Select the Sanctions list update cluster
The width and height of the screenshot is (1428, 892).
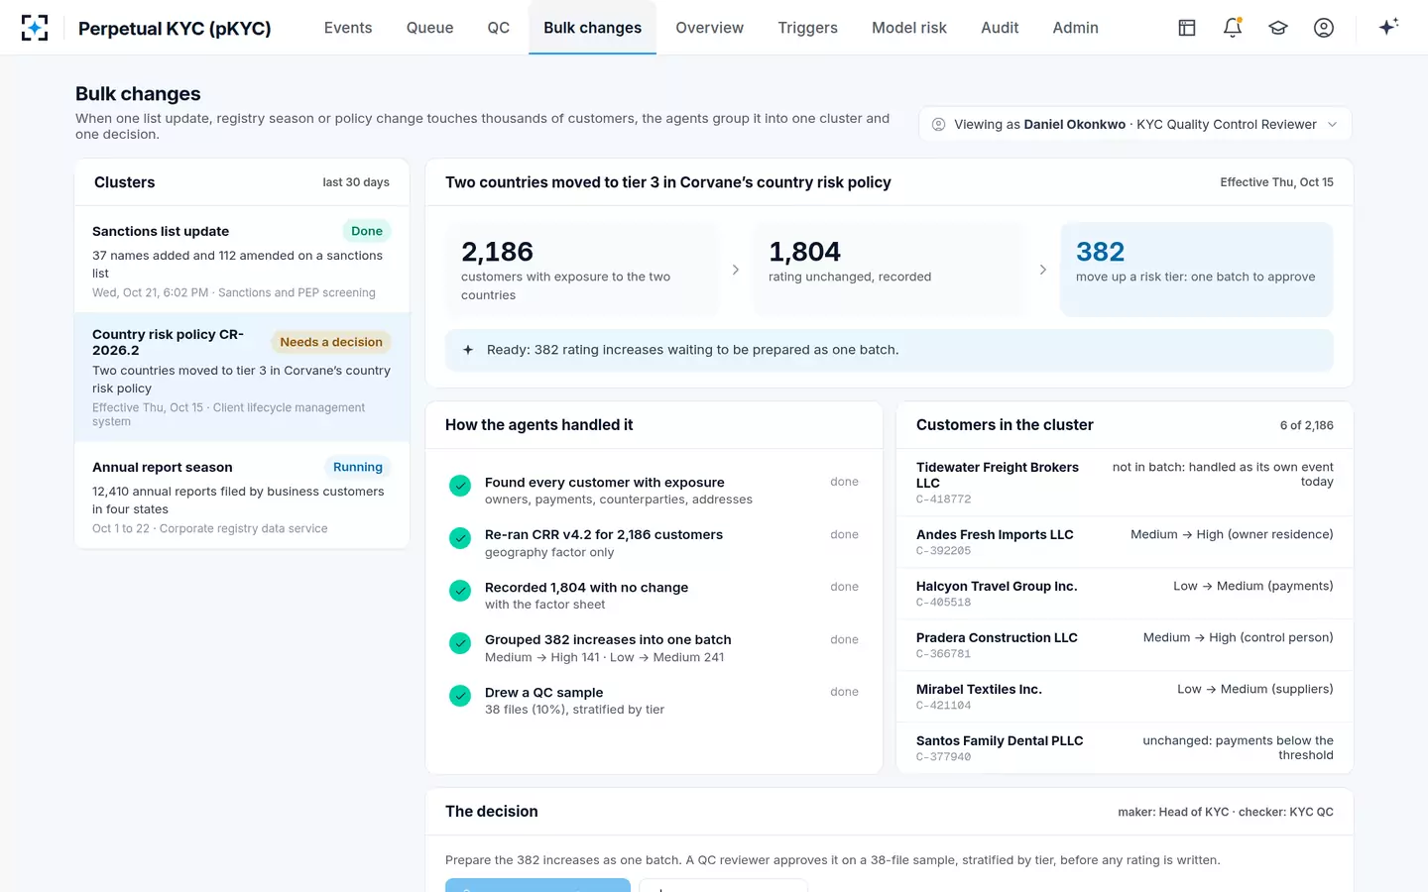[x=242, y=260]
